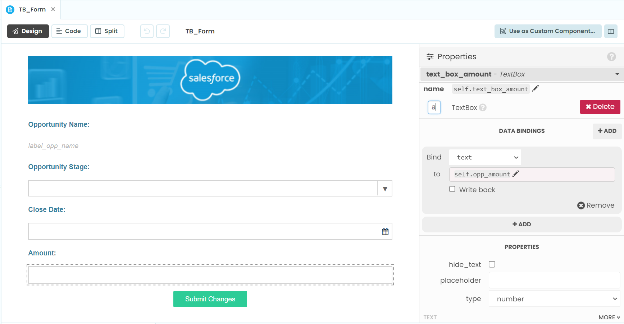Check the hide_text option
The height and width of the screenshot is (324, 624).
coord(492,264)
